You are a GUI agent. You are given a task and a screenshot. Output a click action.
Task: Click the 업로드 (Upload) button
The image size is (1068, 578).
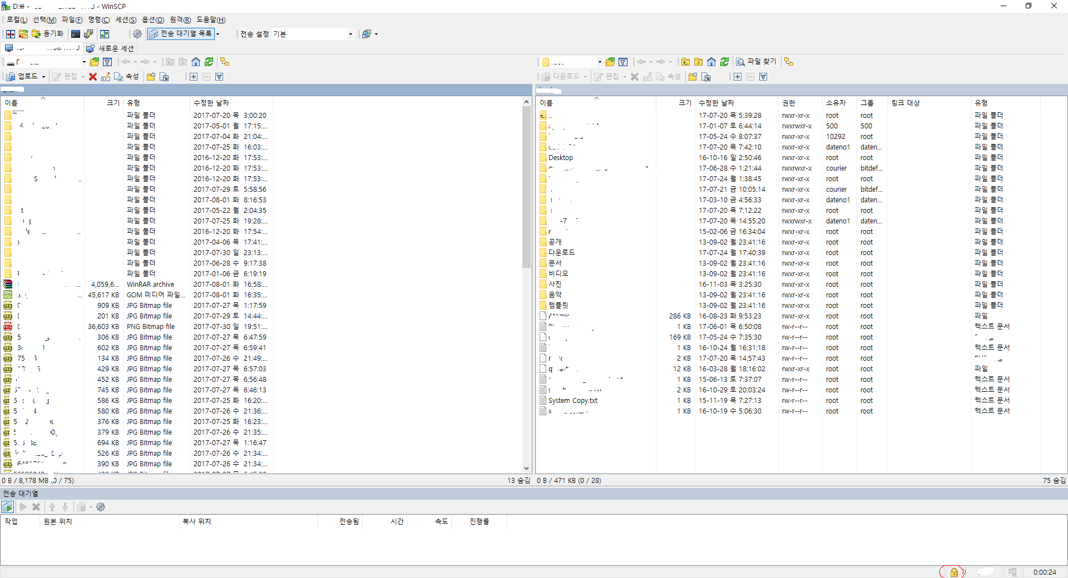[x=22, y=77]
